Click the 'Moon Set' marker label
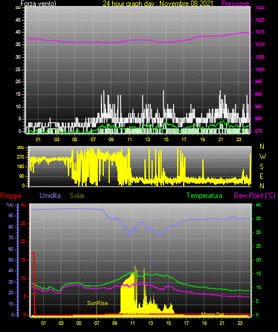Viewport: 278px width, 332px height. point(212,314)
